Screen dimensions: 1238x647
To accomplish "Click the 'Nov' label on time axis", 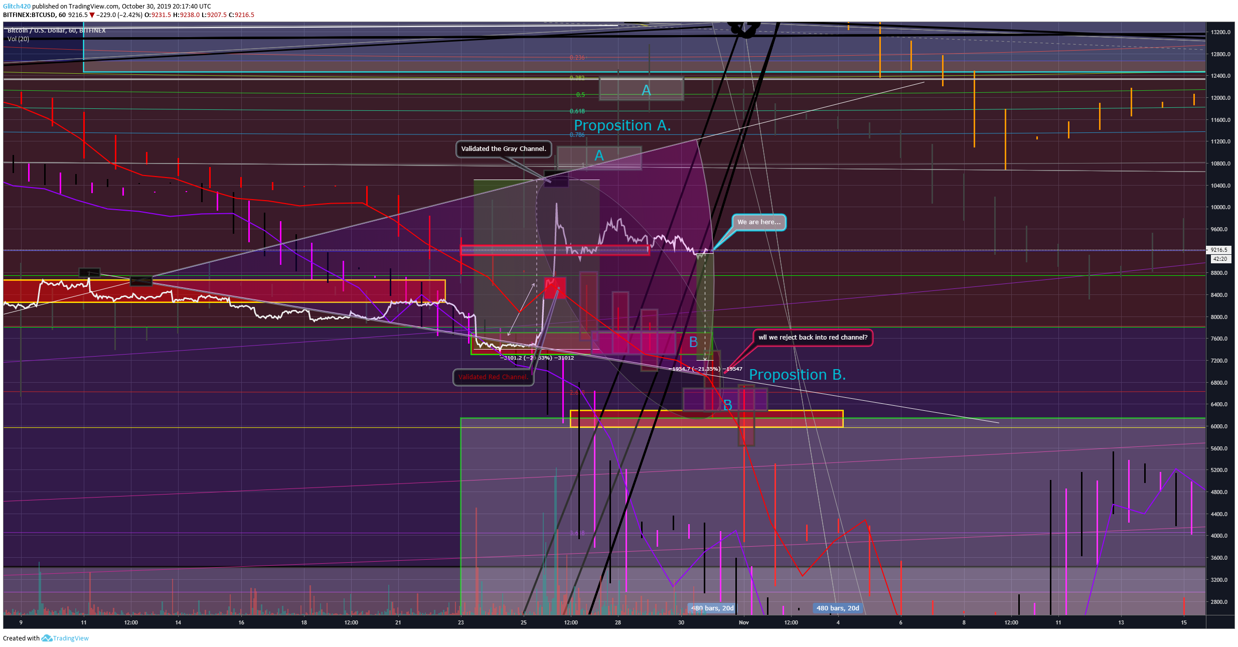I will [x=744, y=622].
